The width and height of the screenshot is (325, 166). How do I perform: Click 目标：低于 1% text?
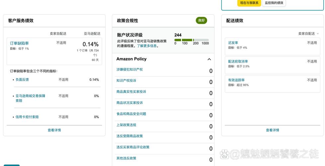20,49
